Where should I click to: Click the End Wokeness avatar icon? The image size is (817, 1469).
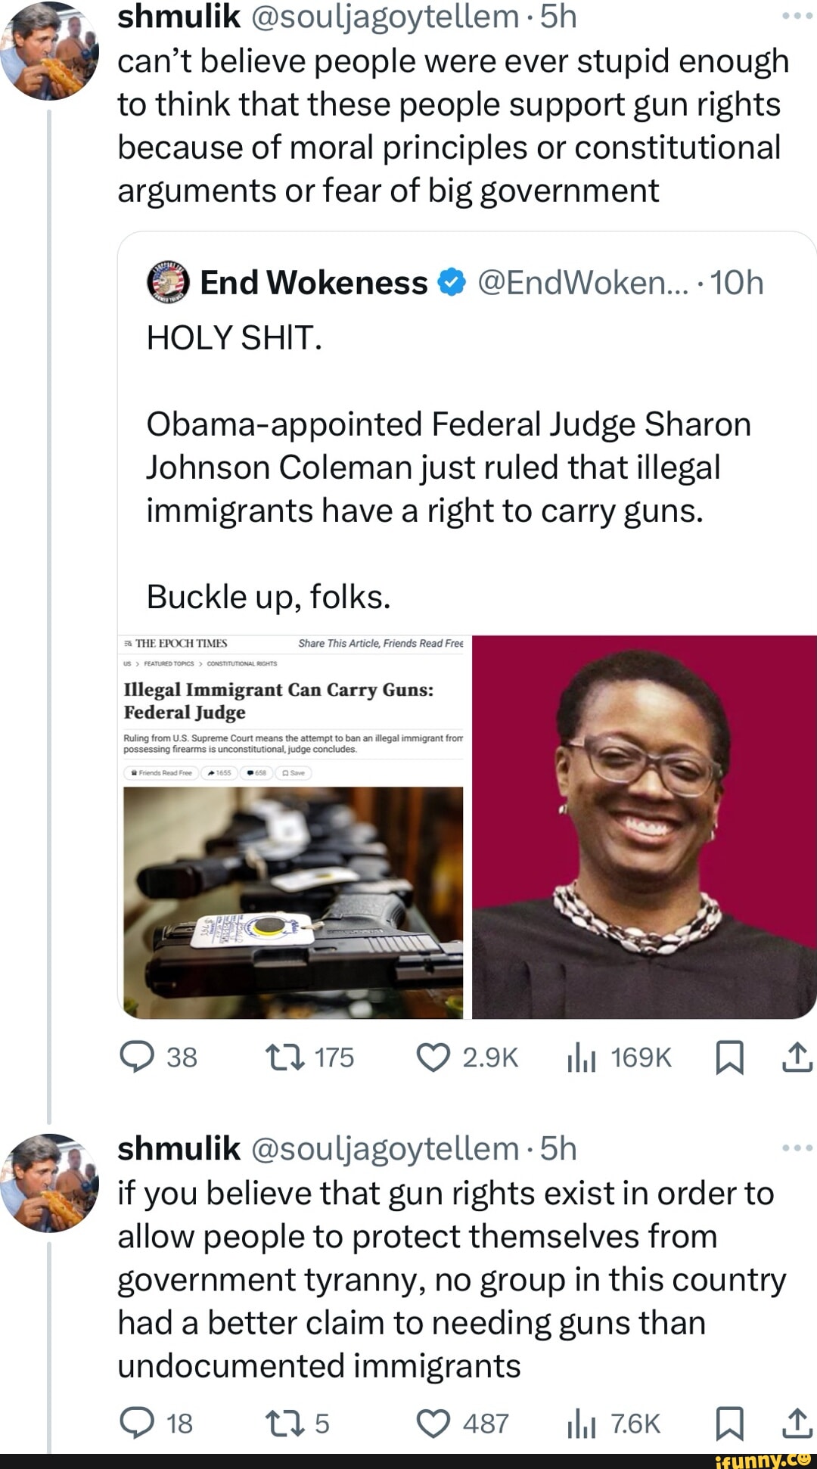167,283
